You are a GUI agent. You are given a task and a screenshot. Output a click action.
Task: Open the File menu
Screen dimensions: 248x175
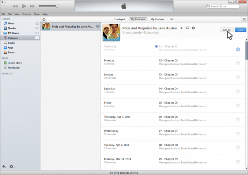pos(3,14)
